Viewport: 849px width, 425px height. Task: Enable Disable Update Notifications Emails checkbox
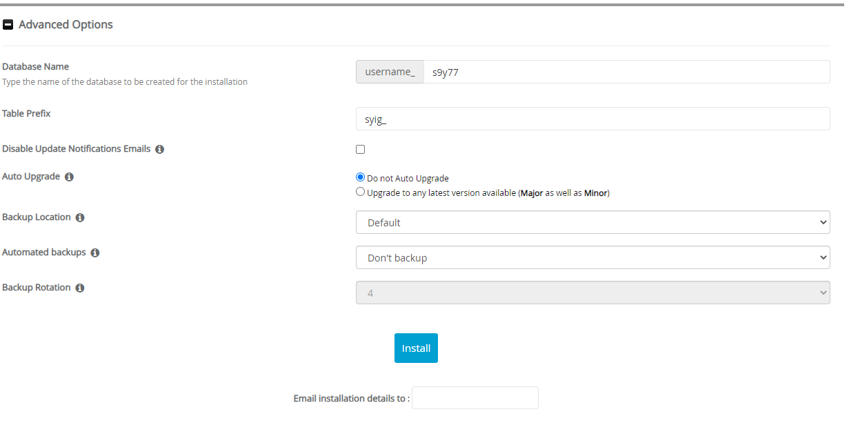tap(360, 149)
